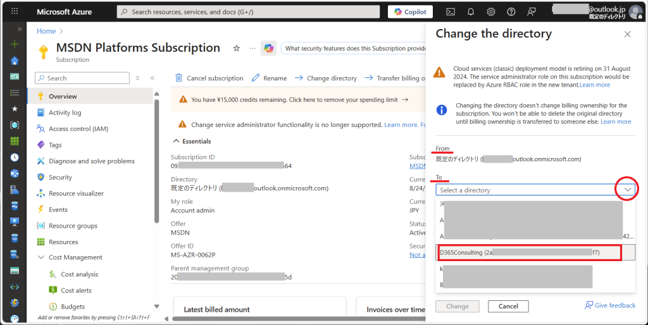Image resolution: width=648 pixels, height=325 pixels.
Task: Click the help question mark icon
Action: (511, 11)
